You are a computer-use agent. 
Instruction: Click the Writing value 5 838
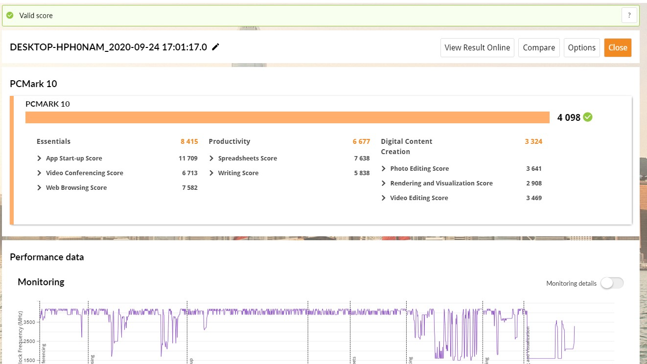point(362,173)
